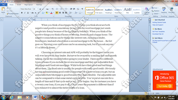Viewport: 178px width, 100px height.
Task: Toggle Subscript formatting
Action: tap(36, 13)
